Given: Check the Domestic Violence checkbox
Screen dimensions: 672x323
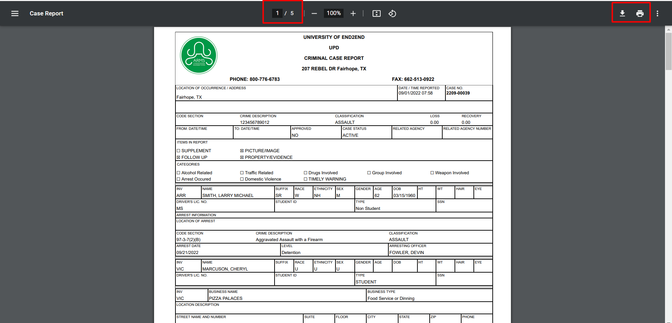Looking at the screenshot, I should 242,179.
